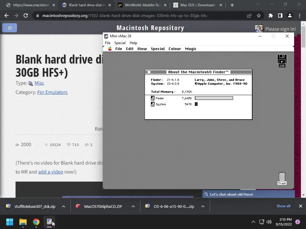
Task: Open the Mini vMac File menu
Action: pyautogui.click(x=108, y=43)
